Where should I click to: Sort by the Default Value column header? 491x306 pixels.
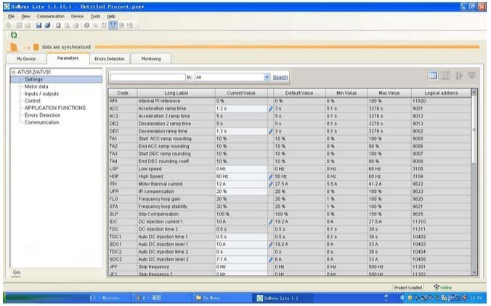[x=299, y=93]
